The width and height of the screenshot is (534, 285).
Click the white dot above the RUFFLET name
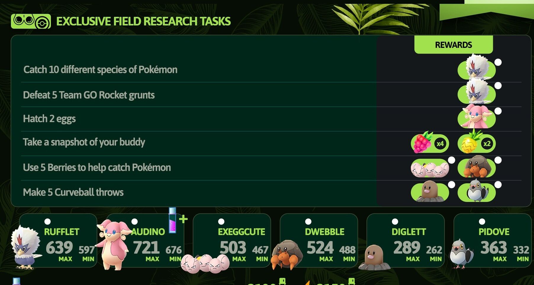(x=47, y=221)
